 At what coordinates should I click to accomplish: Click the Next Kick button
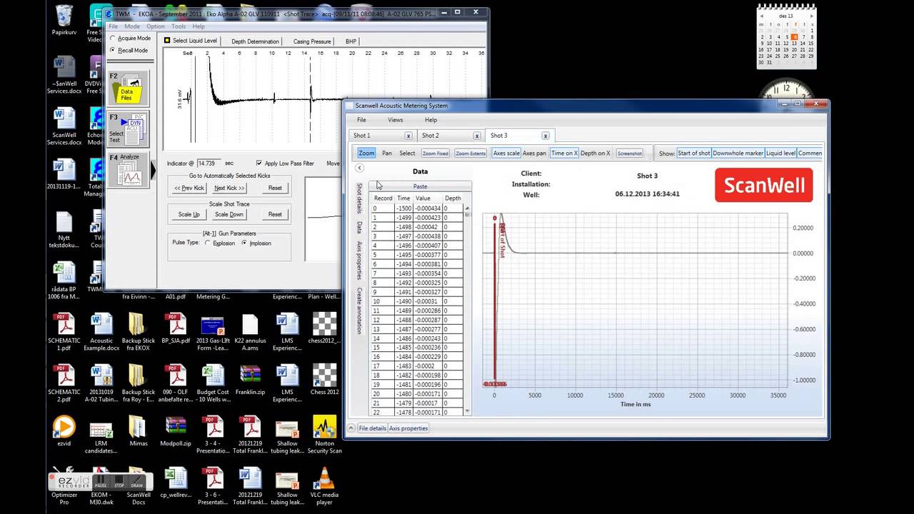coord(229,188)
